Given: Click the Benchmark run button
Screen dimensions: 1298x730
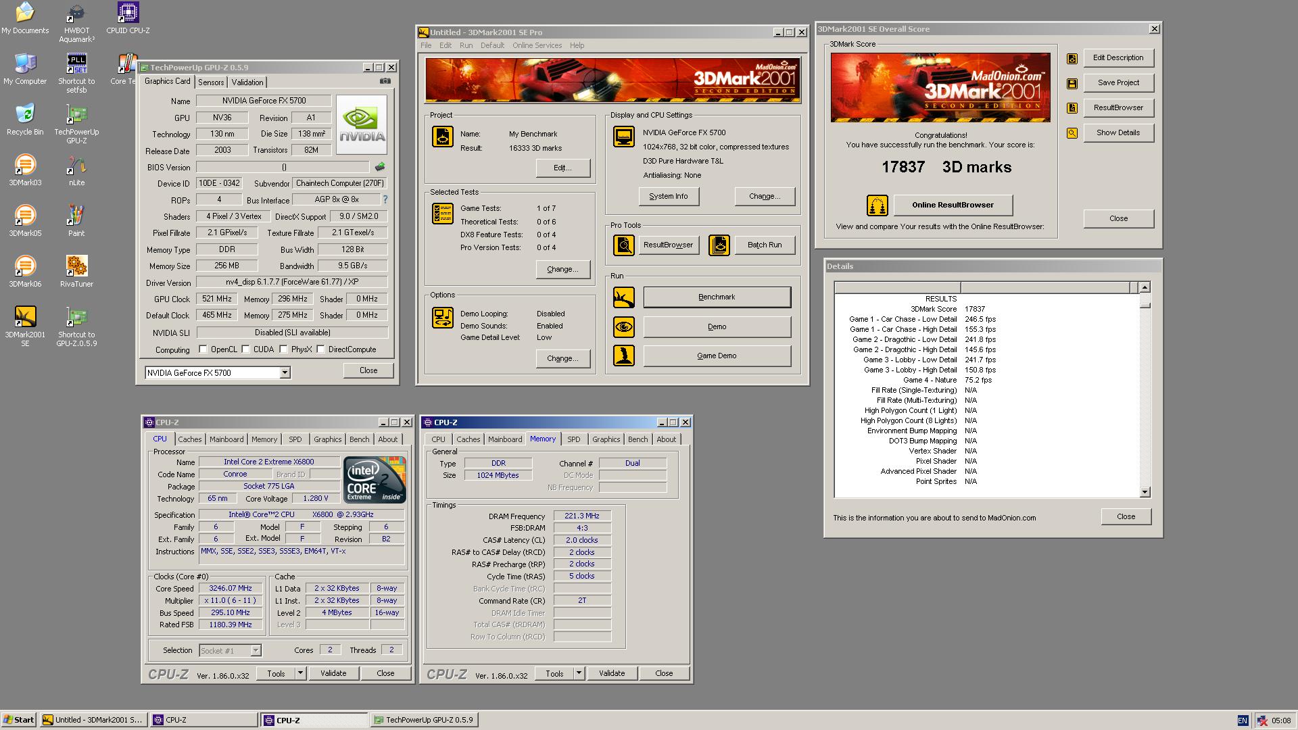Looking at the screenshot, I should (717, 297).
